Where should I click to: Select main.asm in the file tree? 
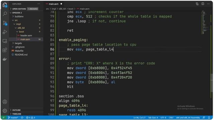pos(25,39)
